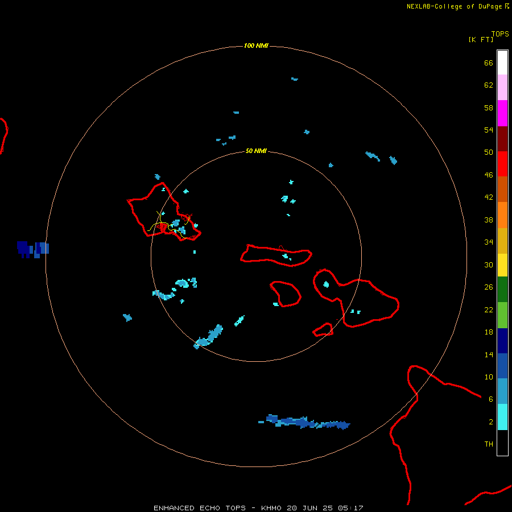Click the light pink 62 kft legend swatch

tap(502, 88)
